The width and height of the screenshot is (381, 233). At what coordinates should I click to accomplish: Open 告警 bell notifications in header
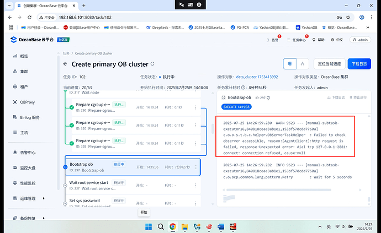click(273, 40)
